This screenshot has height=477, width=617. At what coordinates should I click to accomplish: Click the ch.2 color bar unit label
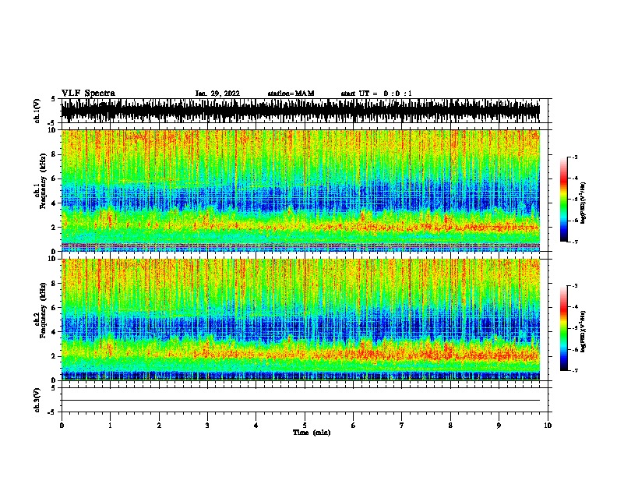point(583,331)
